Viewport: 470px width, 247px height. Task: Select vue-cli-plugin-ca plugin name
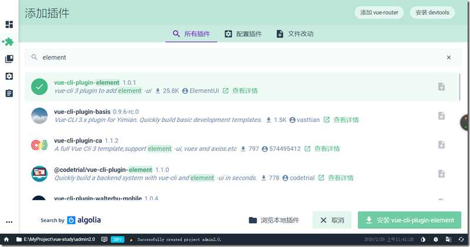click(x=78, y=141)
